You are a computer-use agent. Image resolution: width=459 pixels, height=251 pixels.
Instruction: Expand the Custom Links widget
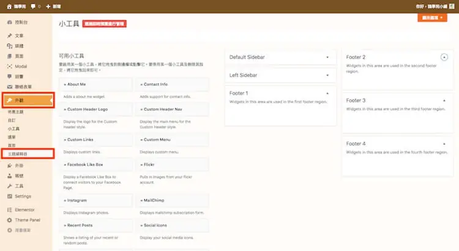pos(95,140)
